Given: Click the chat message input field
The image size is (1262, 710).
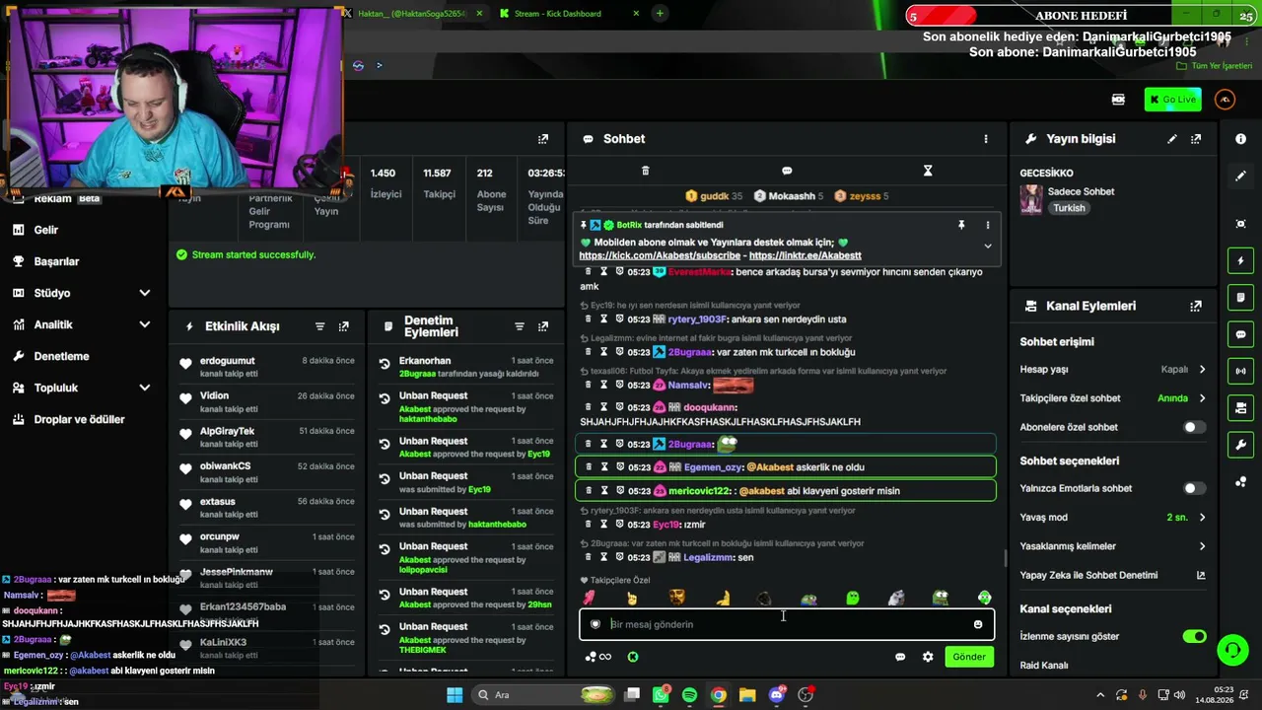Looking at the screenshot, I should pos(787,624).
